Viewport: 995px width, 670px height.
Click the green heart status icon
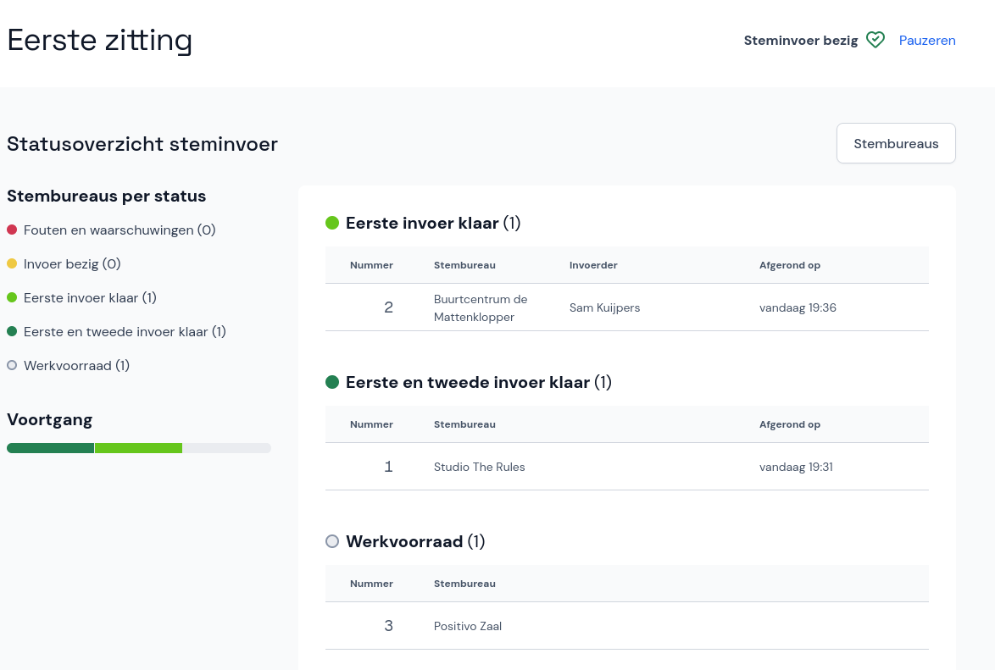pyautogui.click(x=875, y=40)
